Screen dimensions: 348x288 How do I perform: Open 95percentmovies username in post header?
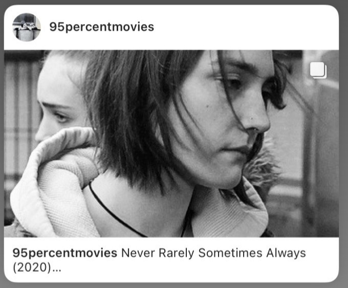pyautogui.click(x=102, y=27)
